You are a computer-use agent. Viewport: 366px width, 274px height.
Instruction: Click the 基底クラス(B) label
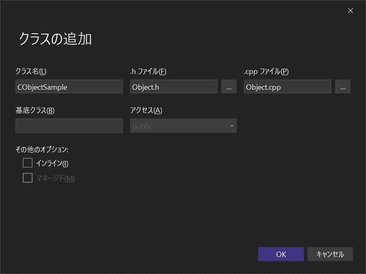tap(35, 110)
